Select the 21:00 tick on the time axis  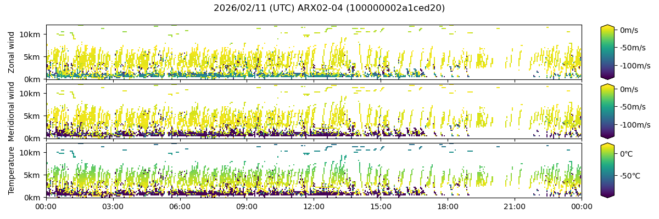pyautogui.click(x=515, y=206)
